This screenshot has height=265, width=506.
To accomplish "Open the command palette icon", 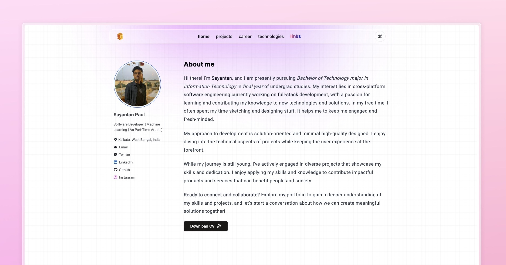I will [x=380, y=36].
